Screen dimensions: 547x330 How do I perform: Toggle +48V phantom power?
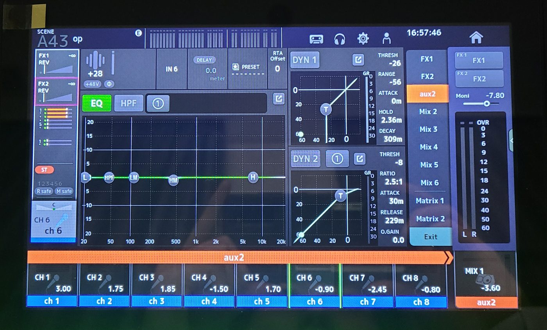point(93,84)
